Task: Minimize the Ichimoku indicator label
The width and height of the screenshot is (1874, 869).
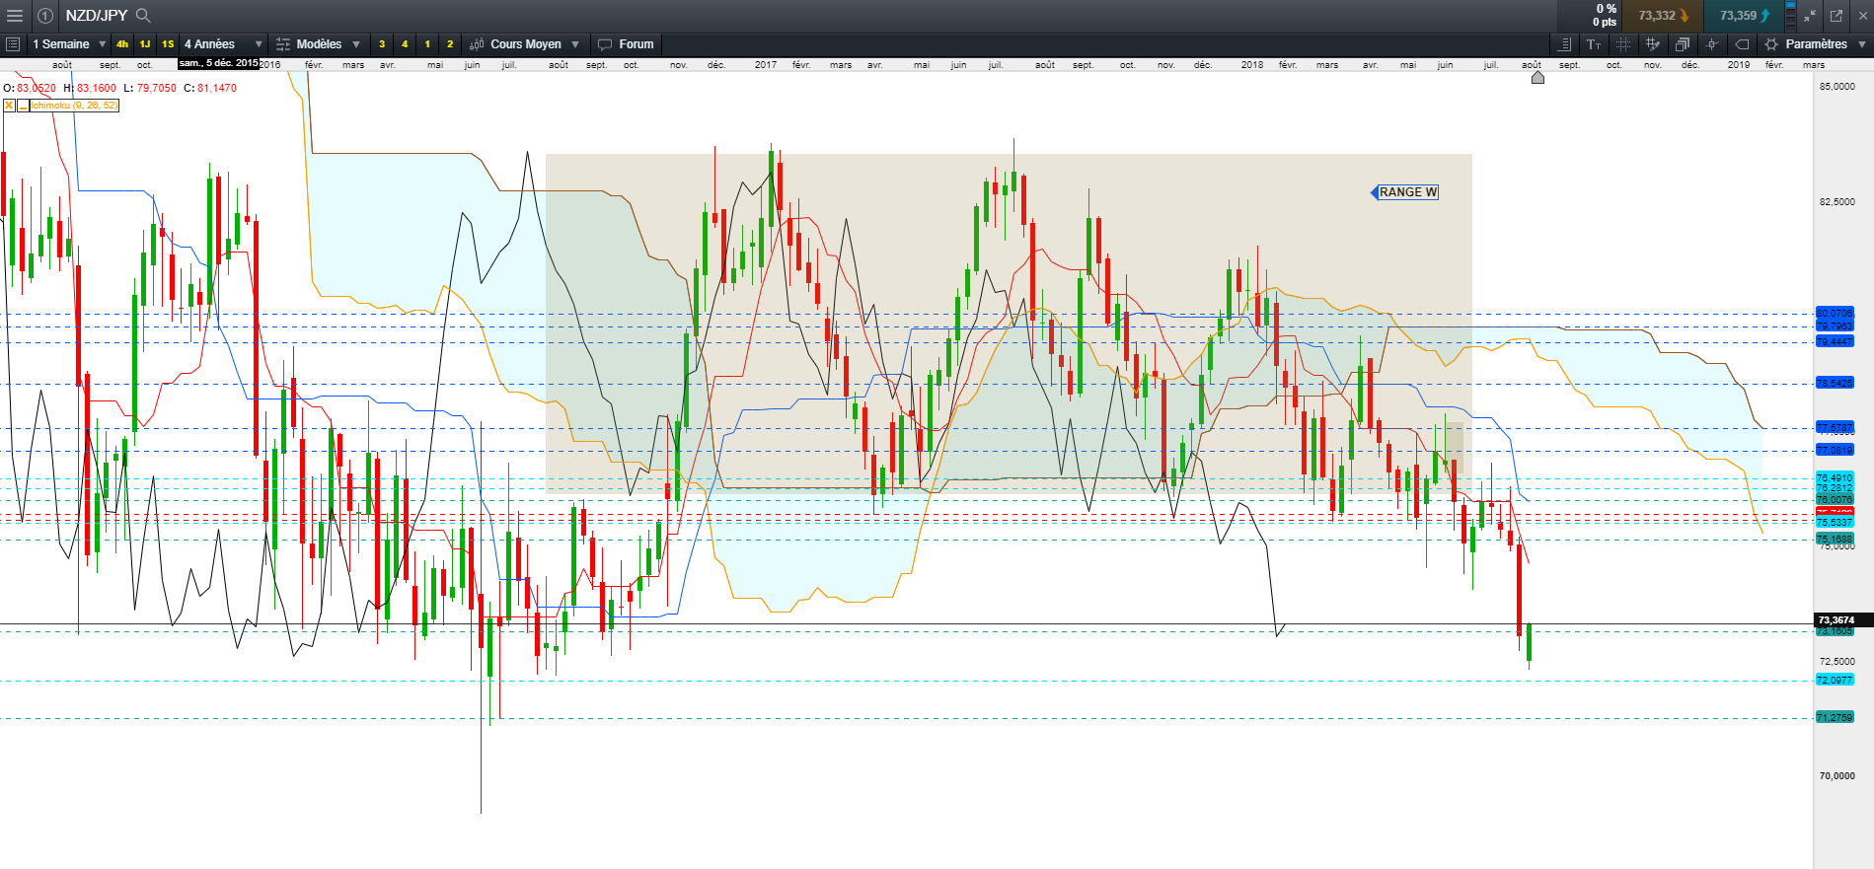Action: [23, 106]
